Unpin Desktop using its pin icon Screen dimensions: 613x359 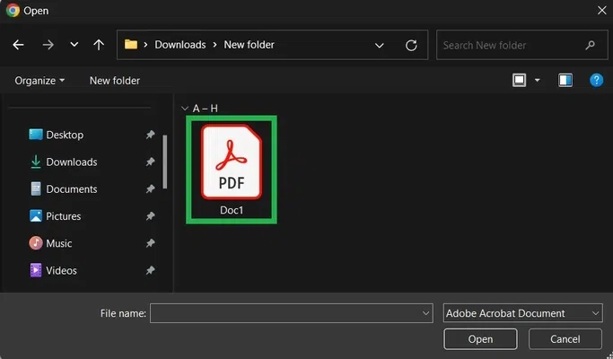click(x=150, y=135)
